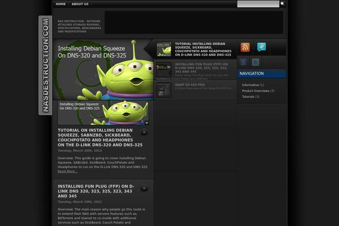
Task: Open the Product Overviews category
Action: point(258,91)
